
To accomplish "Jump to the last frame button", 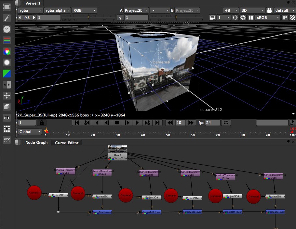I will [x=157, y=123].
